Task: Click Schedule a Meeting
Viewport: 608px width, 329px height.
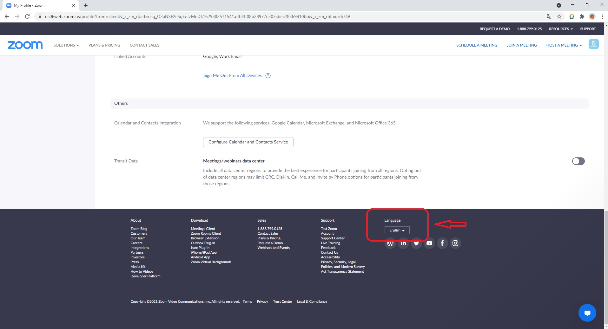Action: [477, 45]
